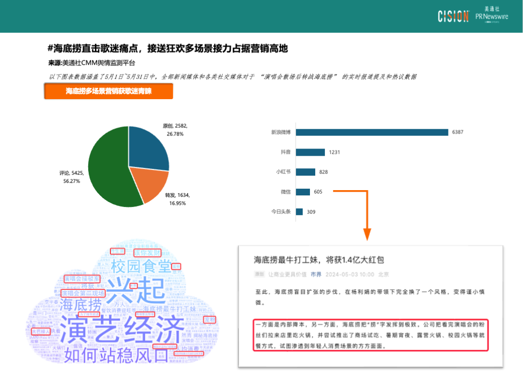Switch to the 海底捞多场景营销获歌迷青睐 tab
523x387 pixels.
[x=108, y=91]
